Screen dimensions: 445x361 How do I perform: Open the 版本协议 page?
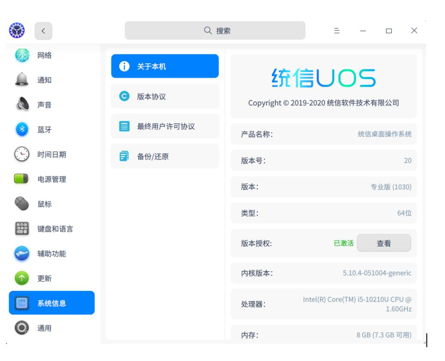pyautogui.click(x=165, y=96)
